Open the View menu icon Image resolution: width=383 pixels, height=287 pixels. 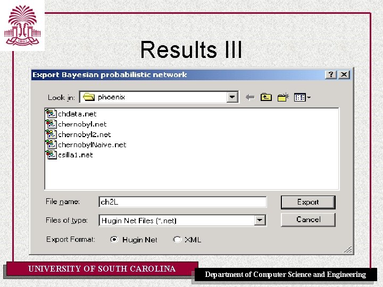(302, 97)
